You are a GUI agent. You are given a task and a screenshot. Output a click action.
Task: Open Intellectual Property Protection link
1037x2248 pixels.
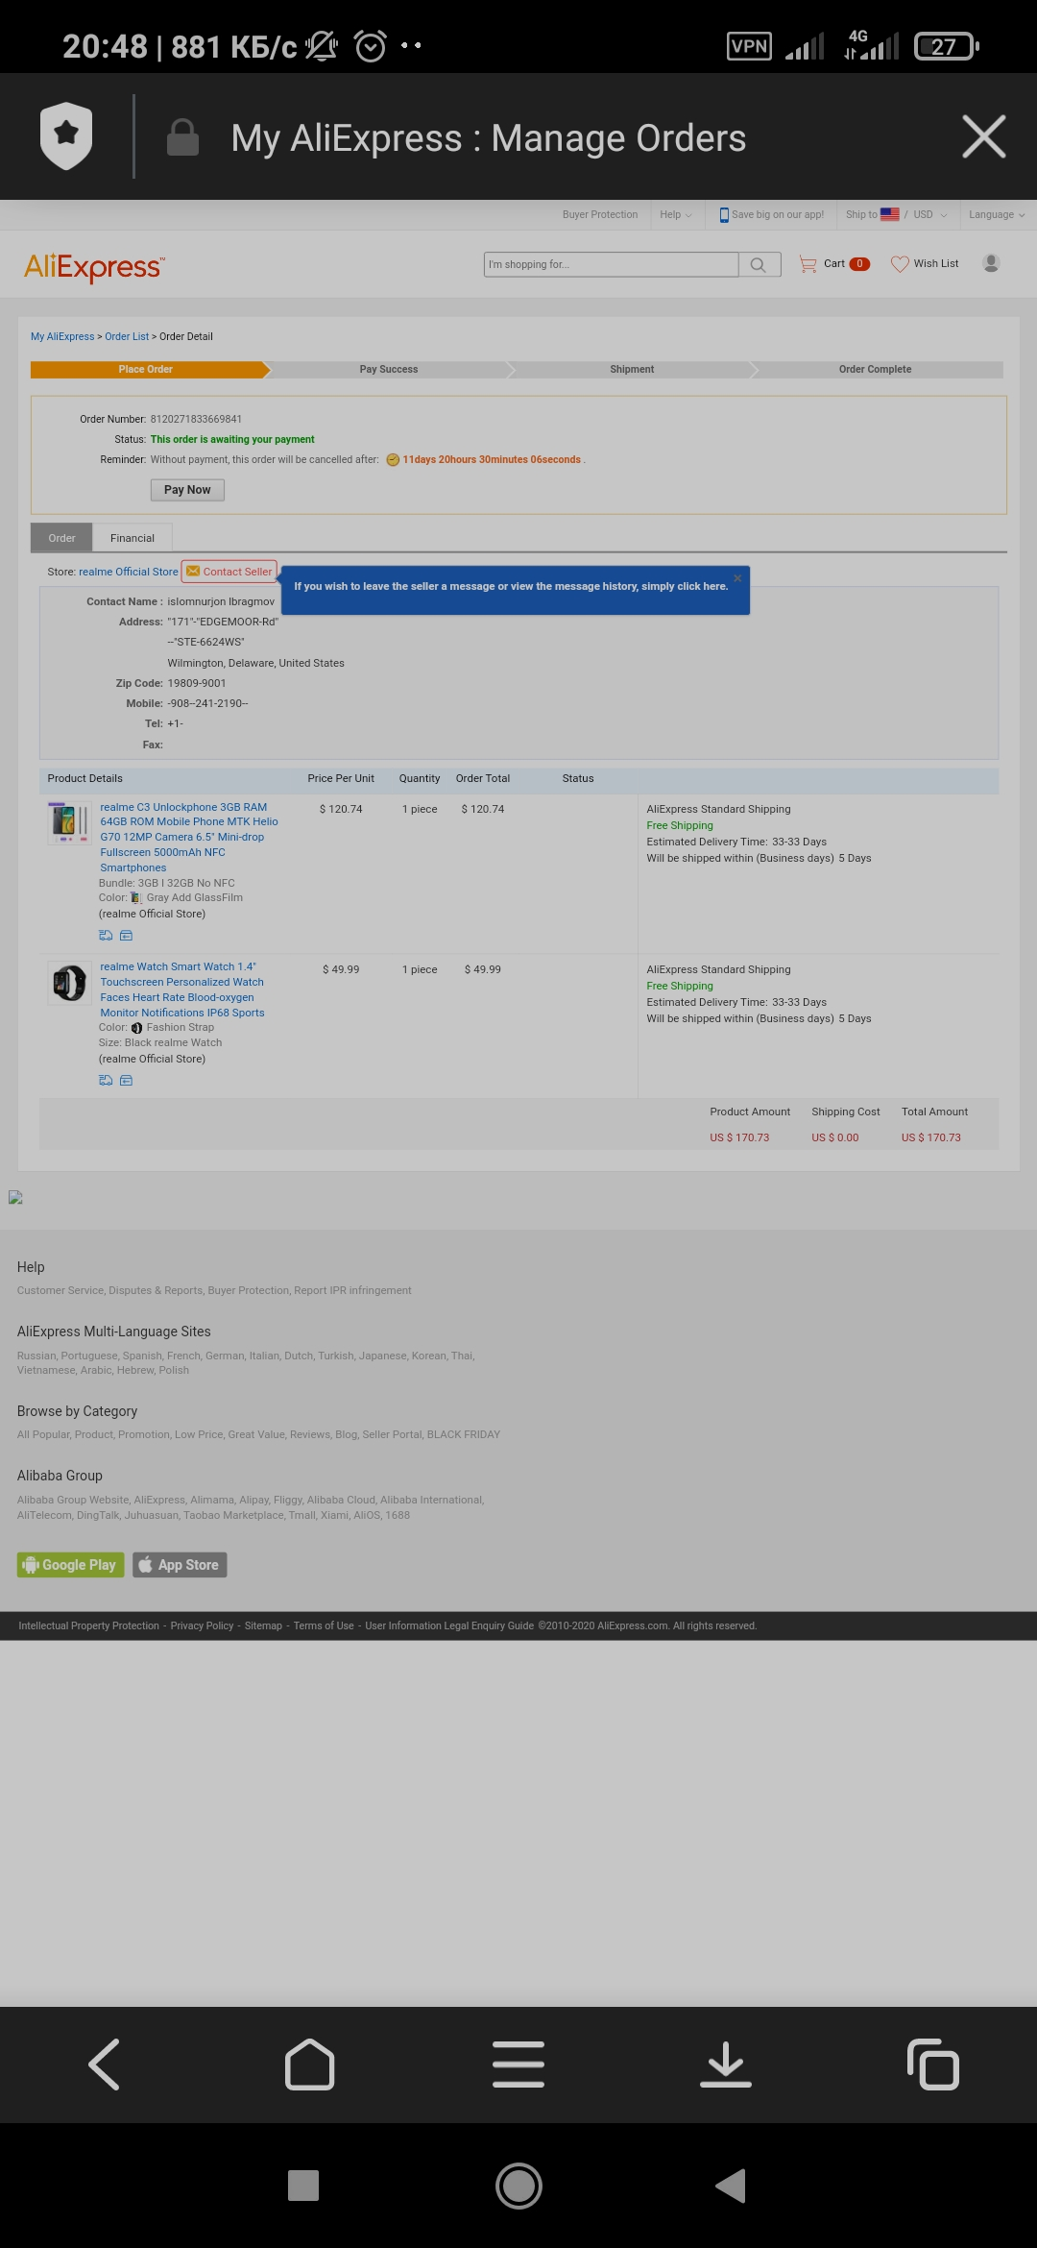(88, 1625)
